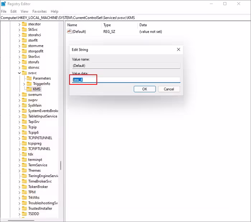This screenshot has width=251, height=222.
Task: Open the Help menu
Action: 55,11
